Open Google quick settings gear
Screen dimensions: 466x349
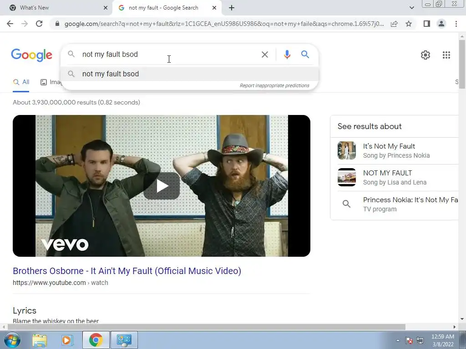click(x=425, y=55)
